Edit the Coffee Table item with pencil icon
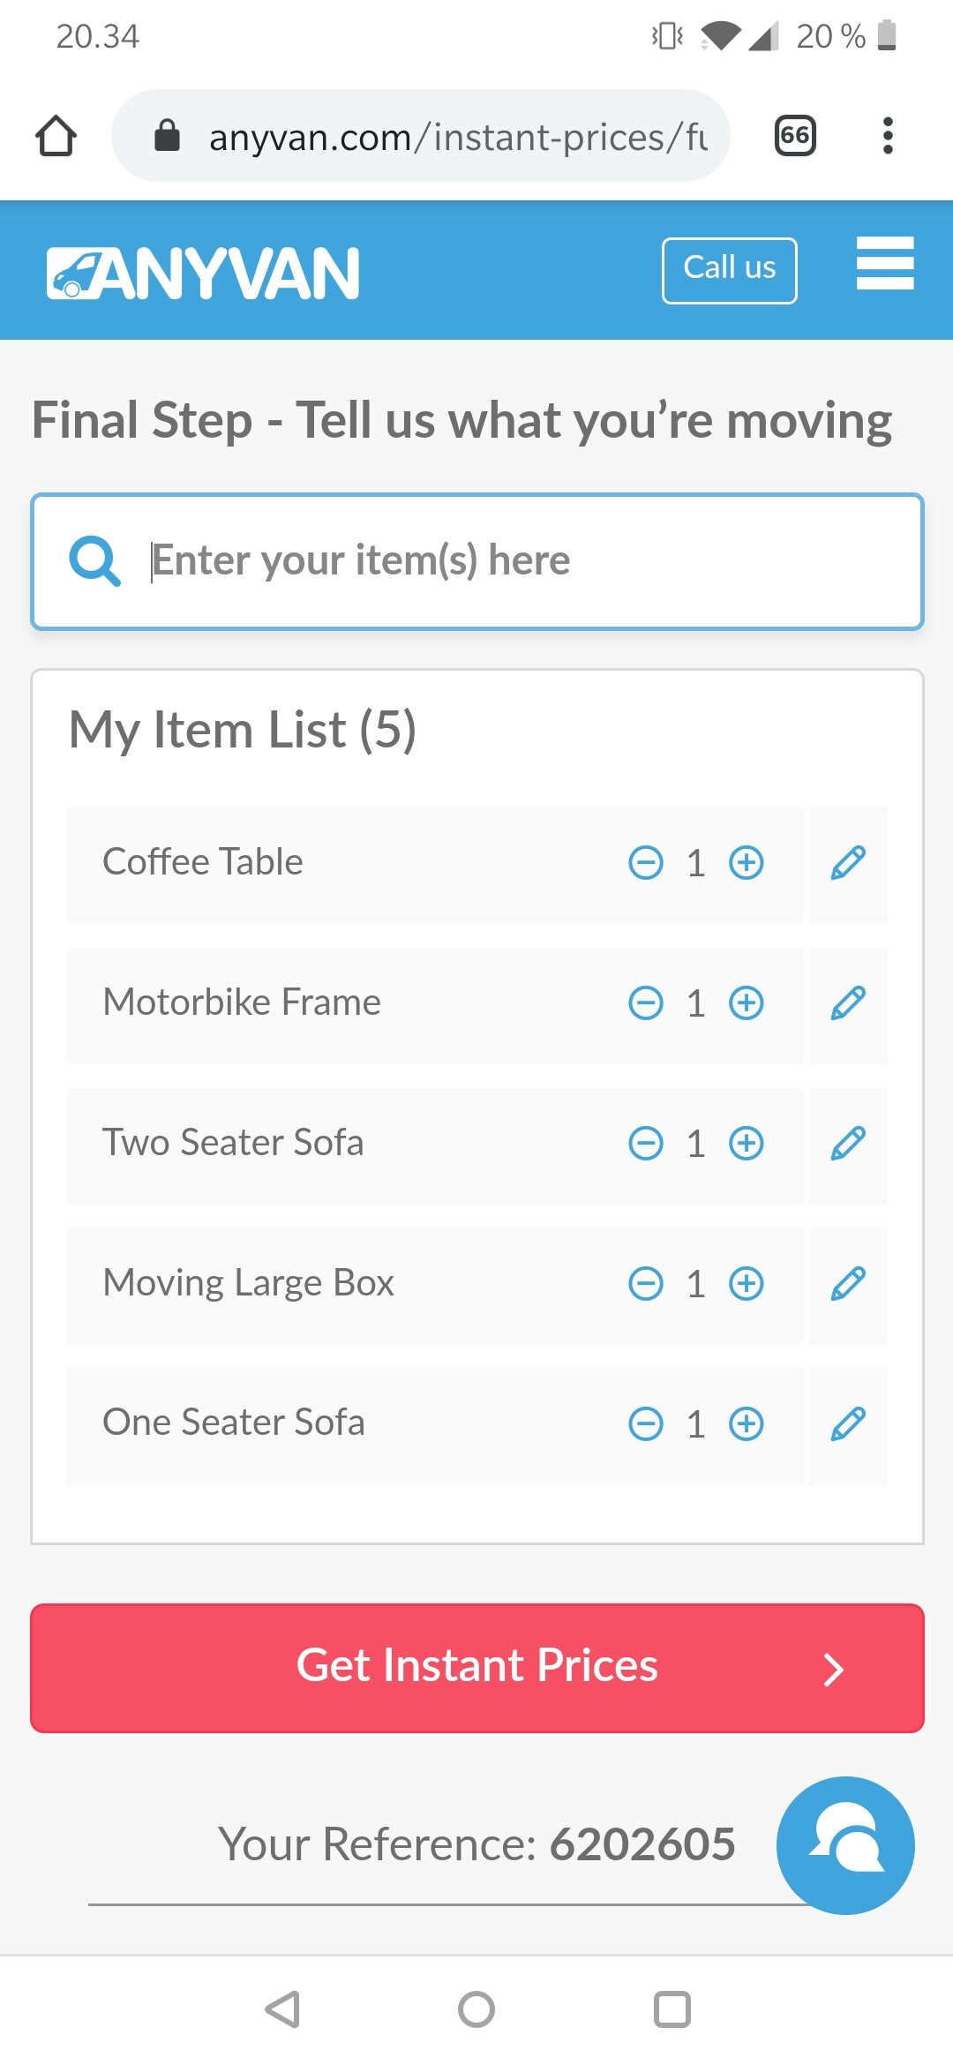The image size is (953, 2065). point(848,863)
